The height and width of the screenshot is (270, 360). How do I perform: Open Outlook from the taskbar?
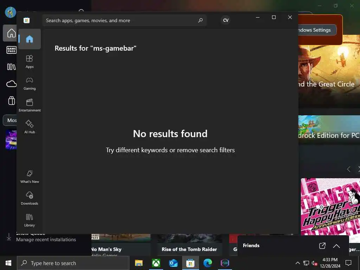[173, 263]
